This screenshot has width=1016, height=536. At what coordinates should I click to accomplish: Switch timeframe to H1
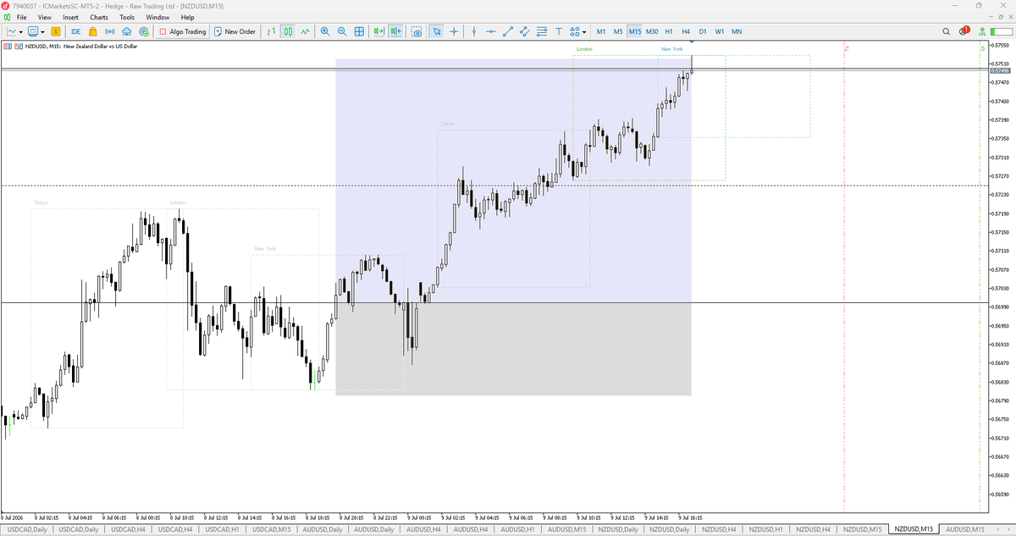(x=669, y=31)
